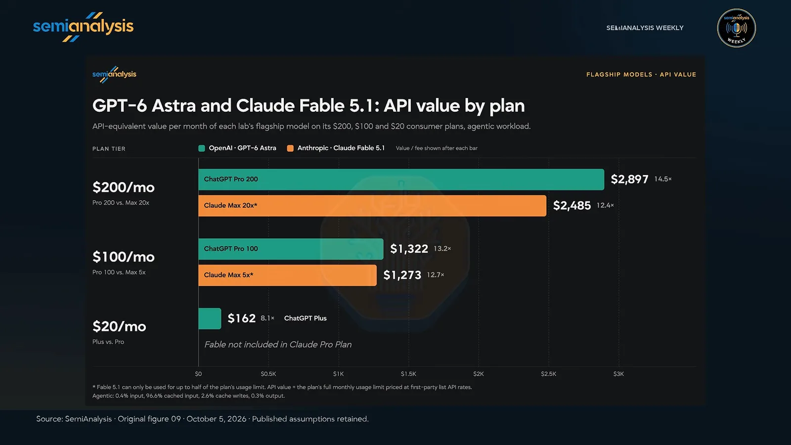Image resolution: width=791 pixels, height=445 pixels.
Task: Click the small SemiAnalysis logo in the chart
Action: [114, 74]
